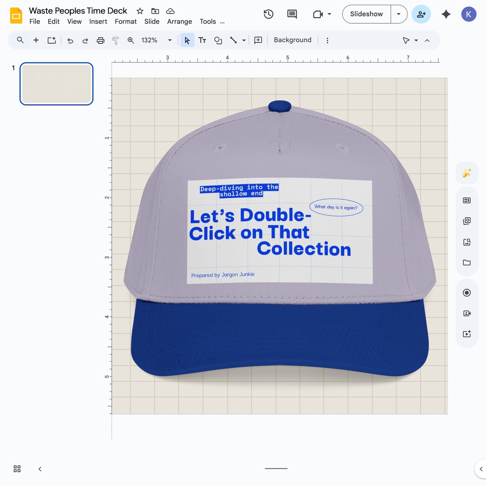Open the comments history icon
The height and width of the screenshot is (486, 486).
click(x=292, y=14)
